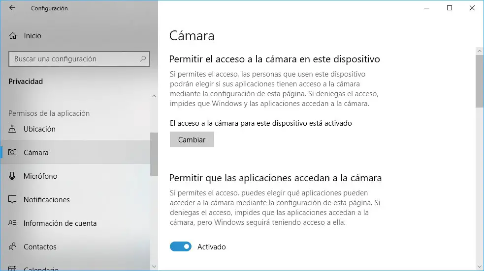
Task: Maximize the Configuración window
Action: (x=450, y=8)
